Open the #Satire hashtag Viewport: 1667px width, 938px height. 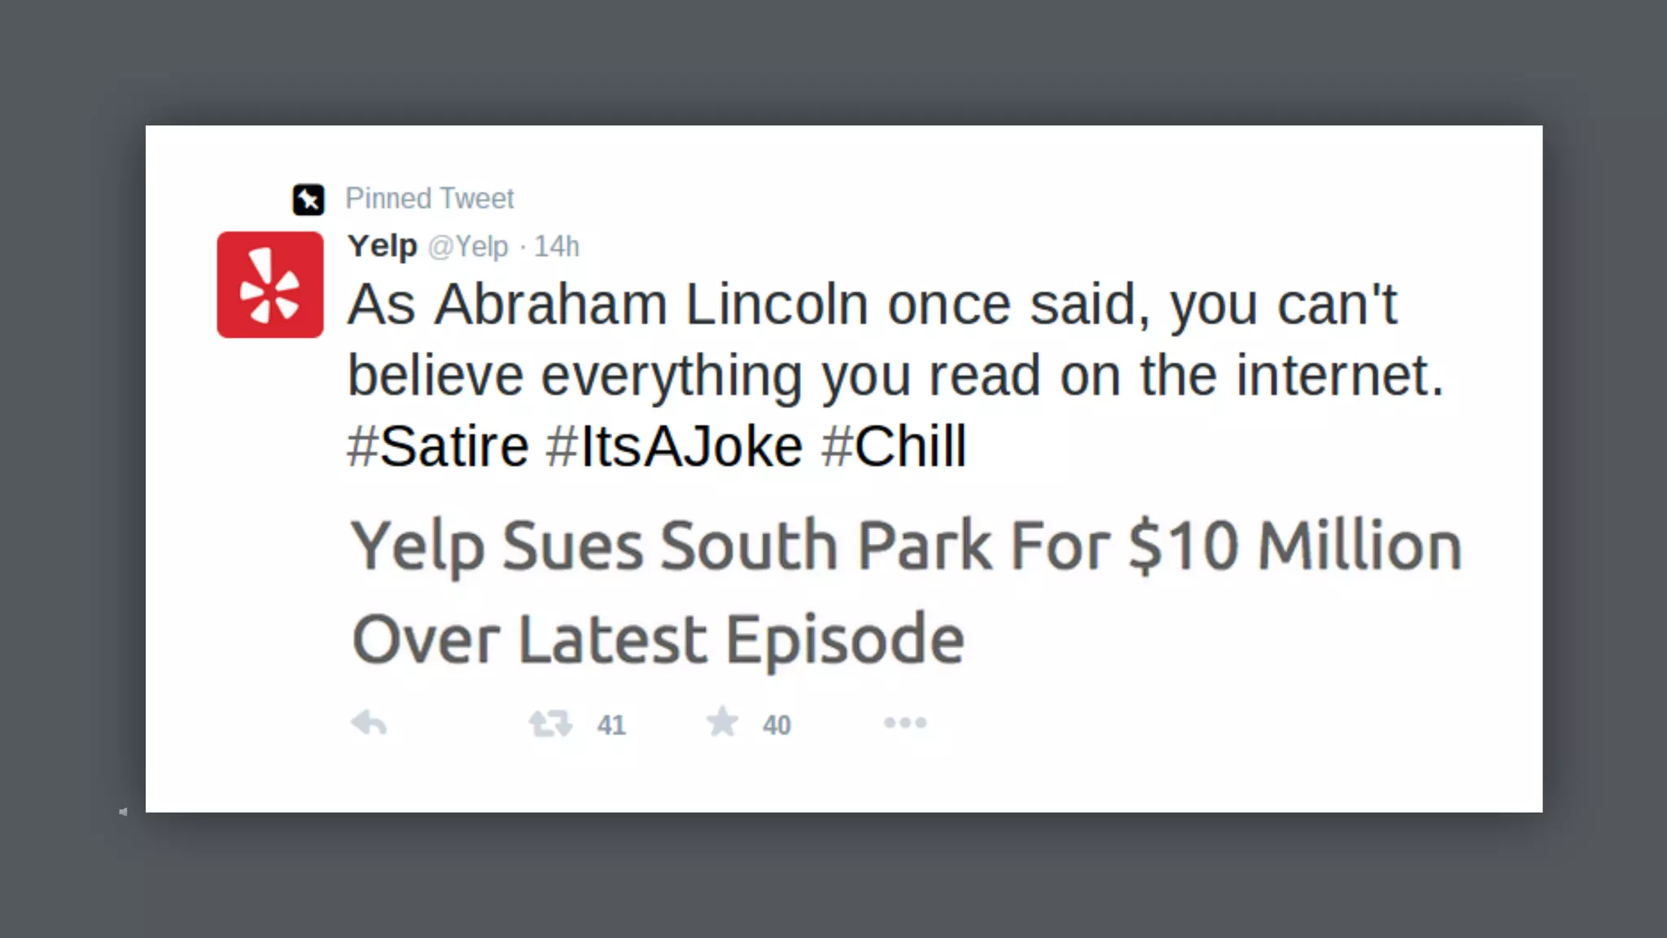(x=438, y=447)
